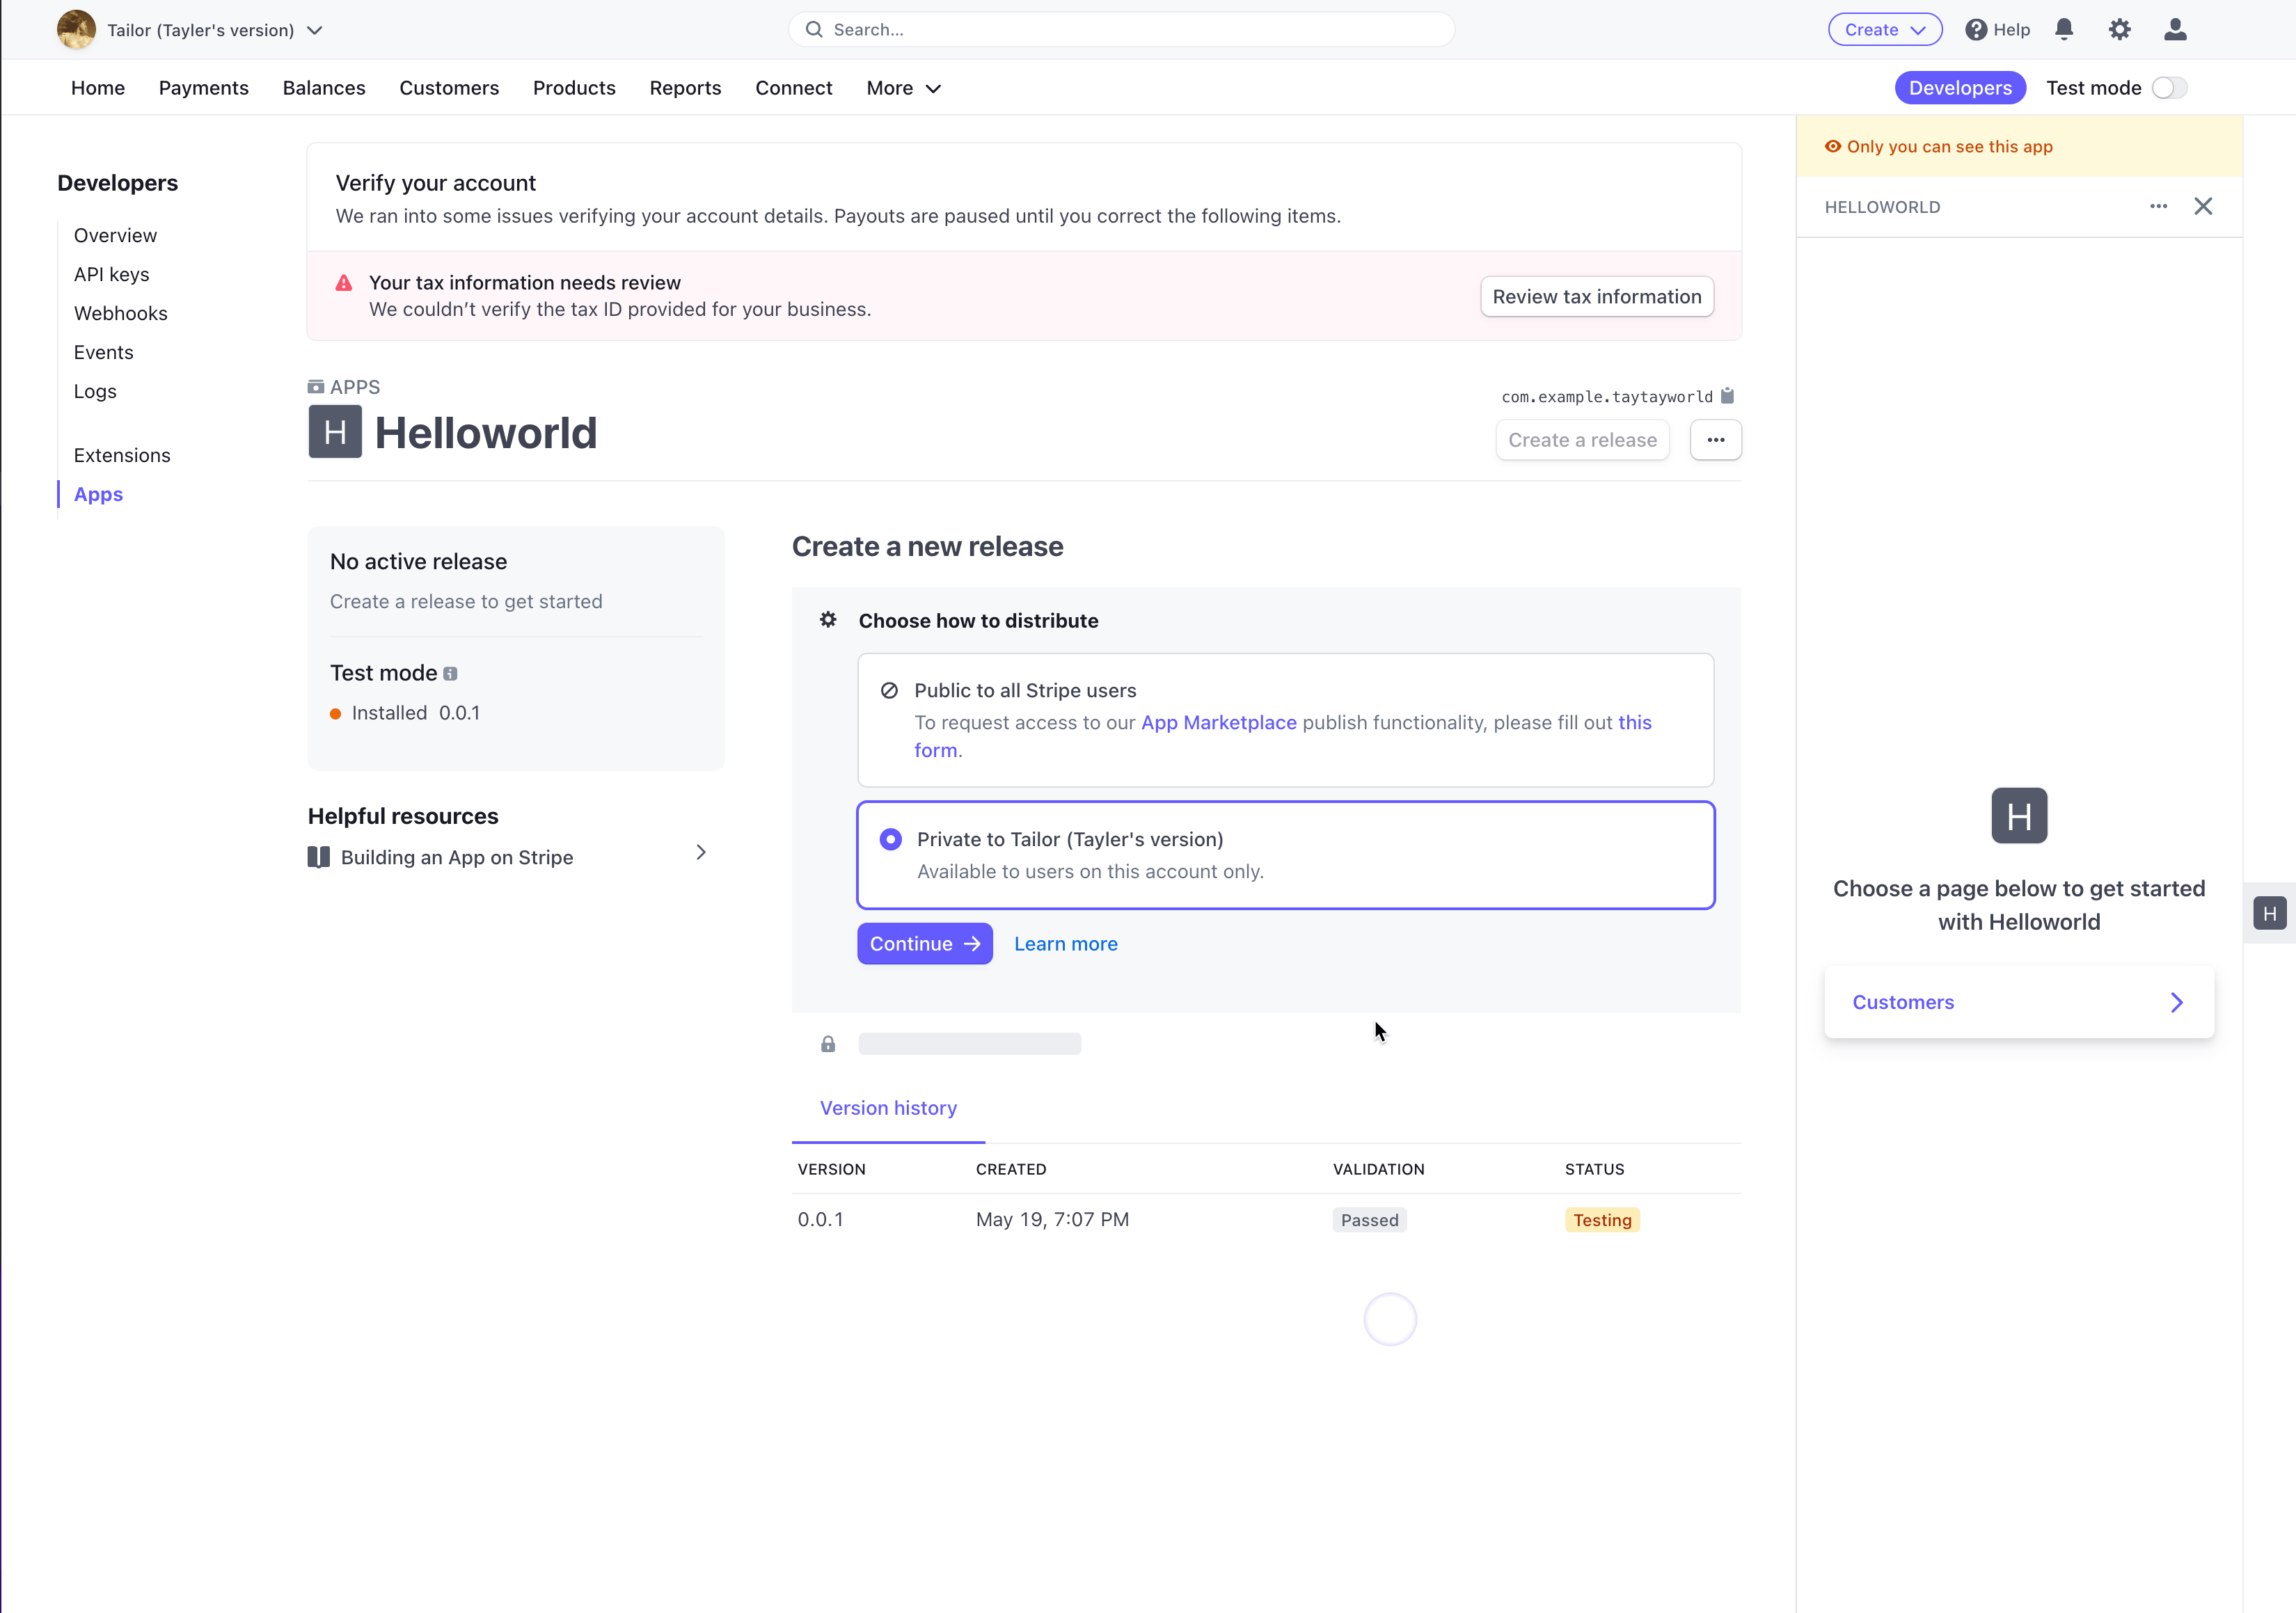
Task: Click the loading spinner below the version table
Action: click(1390, 1318)
